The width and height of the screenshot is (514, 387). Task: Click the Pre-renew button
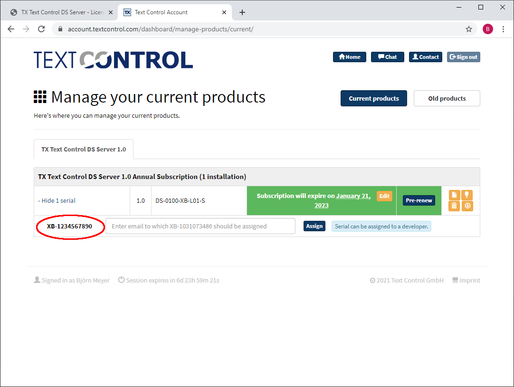[419, 200]
